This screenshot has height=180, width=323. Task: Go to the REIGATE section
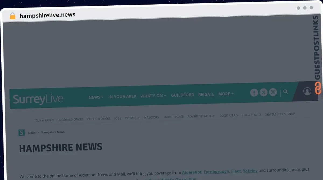coord(206,94)
